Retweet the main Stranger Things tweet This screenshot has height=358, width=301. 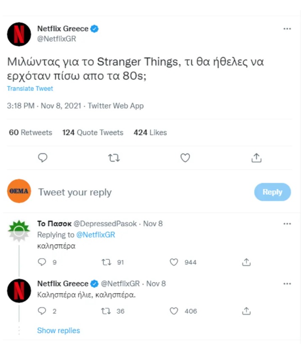coord(114,158)
